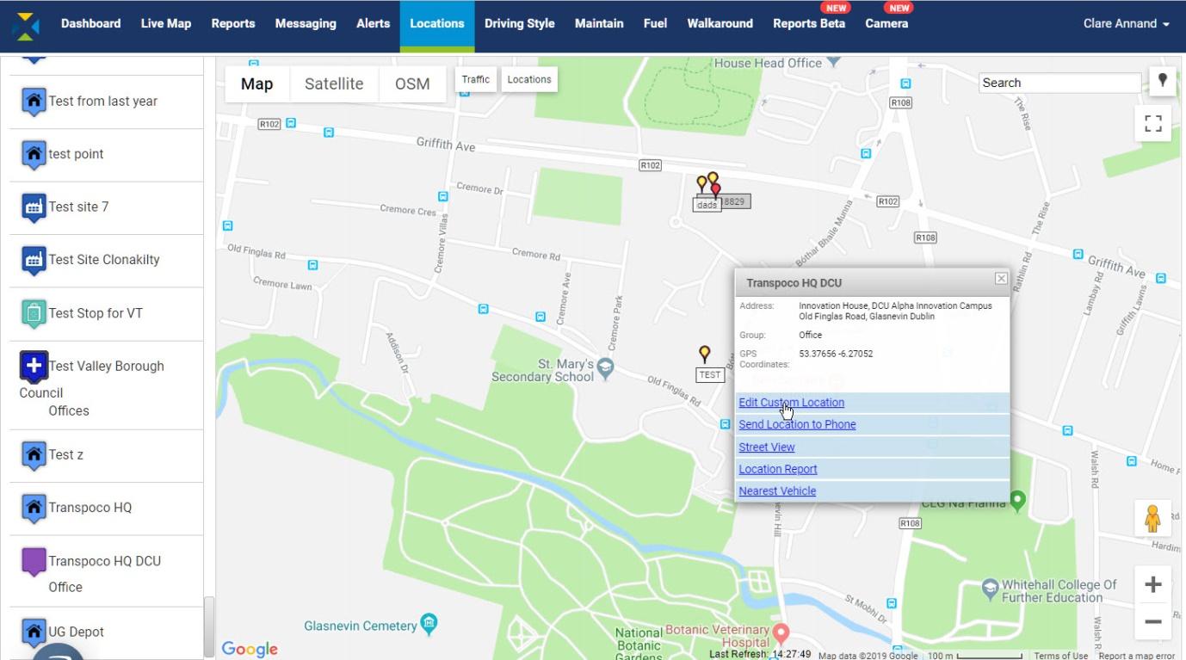1186x660 pixels.
Task: Open the Camera tab
Action: click(x=886, y=23)
